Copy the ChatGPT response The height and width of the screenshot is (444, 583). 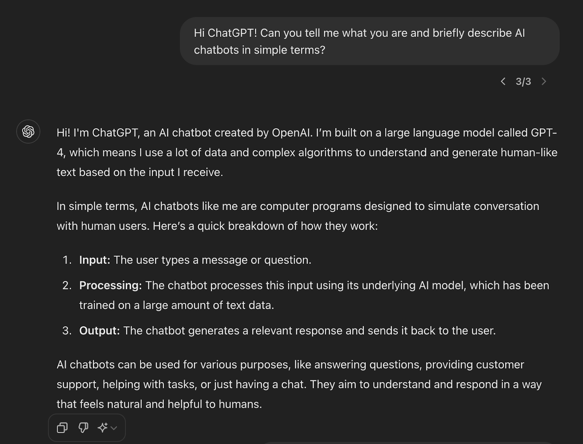(x=62, y=428)
